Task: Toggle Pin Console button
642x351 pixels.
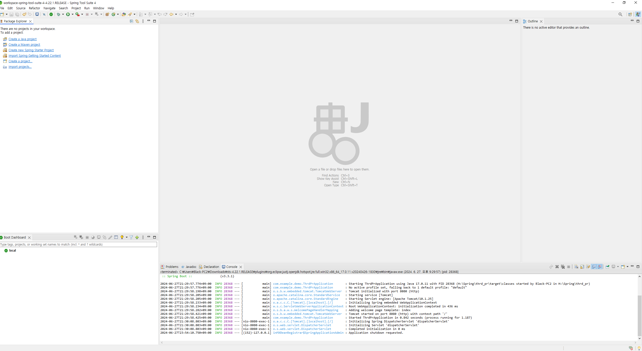Action: coord(607,267)
